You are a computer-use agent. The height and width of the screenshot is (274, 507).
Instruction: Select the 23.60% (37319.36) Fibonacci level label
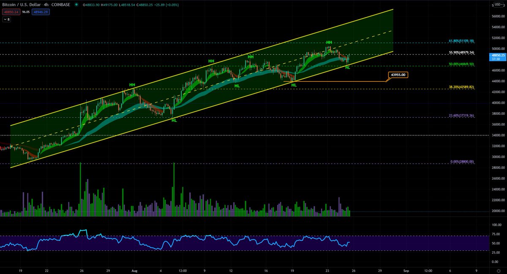coord(461,116)
